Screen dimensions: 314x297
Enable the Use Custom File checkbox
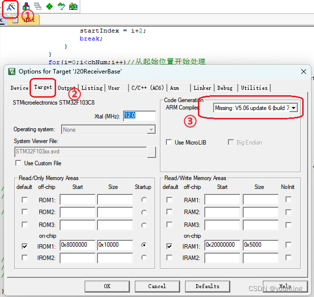18,163
